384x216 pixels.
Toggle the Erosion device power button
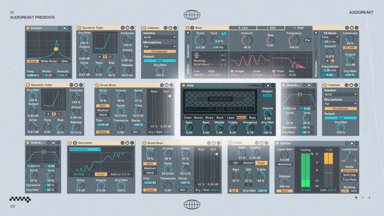[x=28, y=28]
